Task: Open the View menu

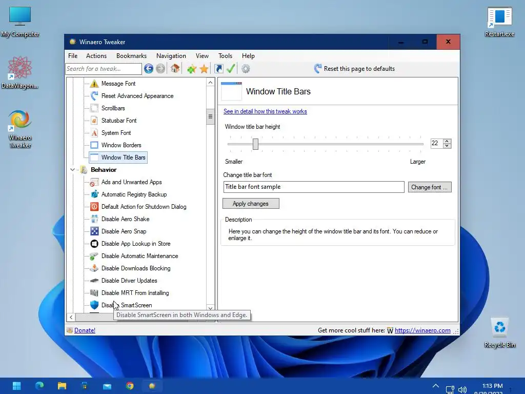Action: [x=202, y=56]
